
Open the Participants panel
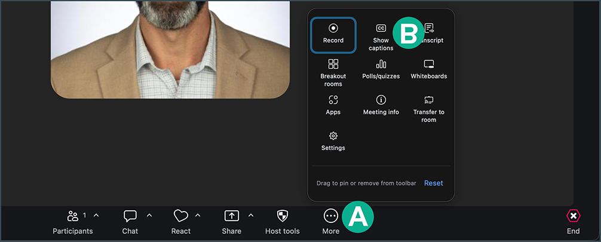tap(72, 222)
